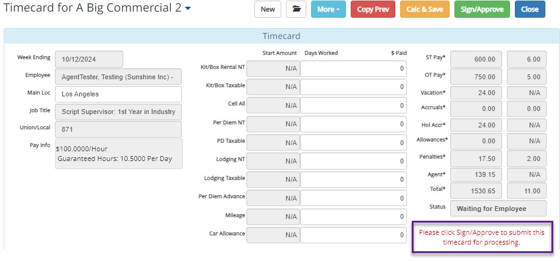Click Kit/Box Rental NT start amount
Screen dimensions: 560x261
click(x=273, y=68)
